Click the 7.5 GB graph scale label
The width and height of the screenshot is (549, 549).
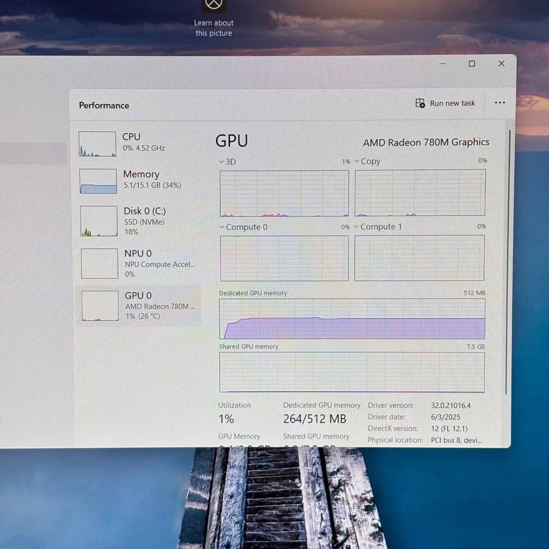(475, 346)
